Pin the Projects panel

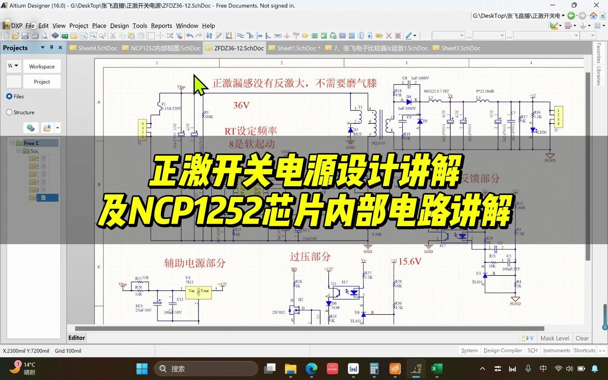(51, 47)
